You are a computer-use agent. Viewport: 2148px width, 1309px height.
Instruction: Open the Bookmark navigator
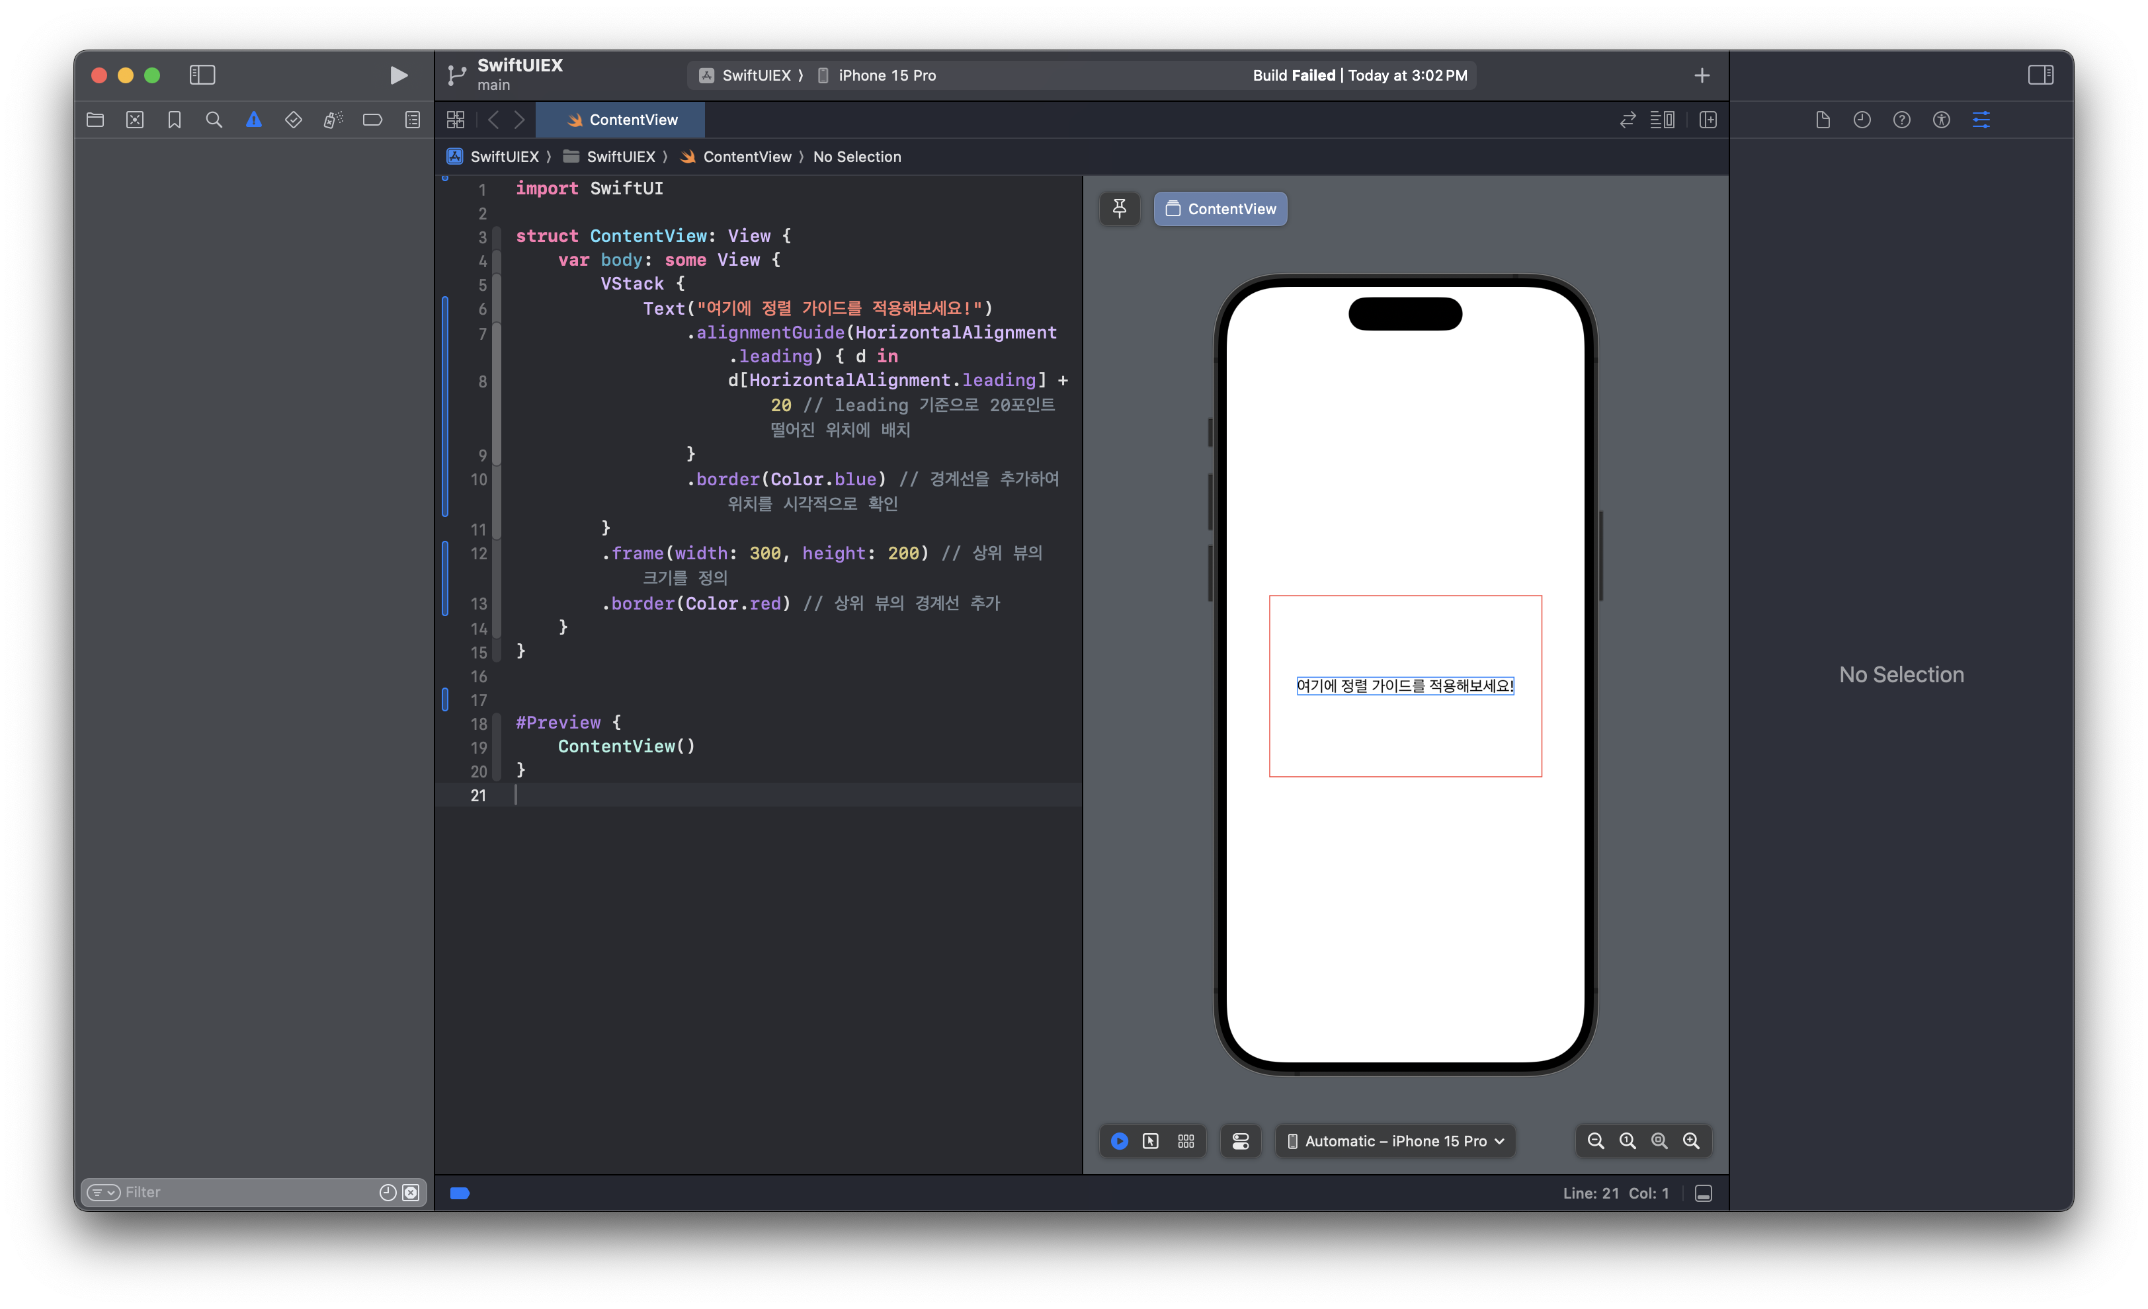click(175, 120)
